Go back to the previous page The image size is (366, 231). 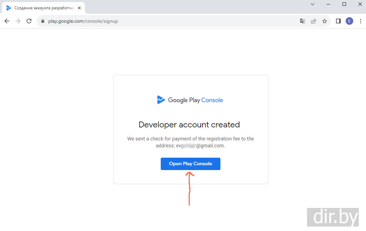[x=7, y=21]
